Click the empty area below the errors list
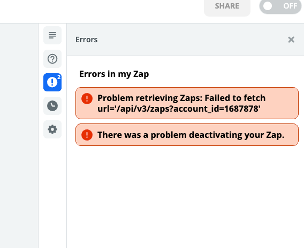This screenshot has width=304, height=248. pyautogui.click(x=185, y=196)
